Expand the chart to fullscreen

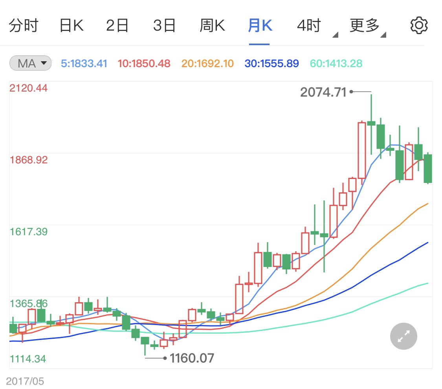click(x=403, y=336)
